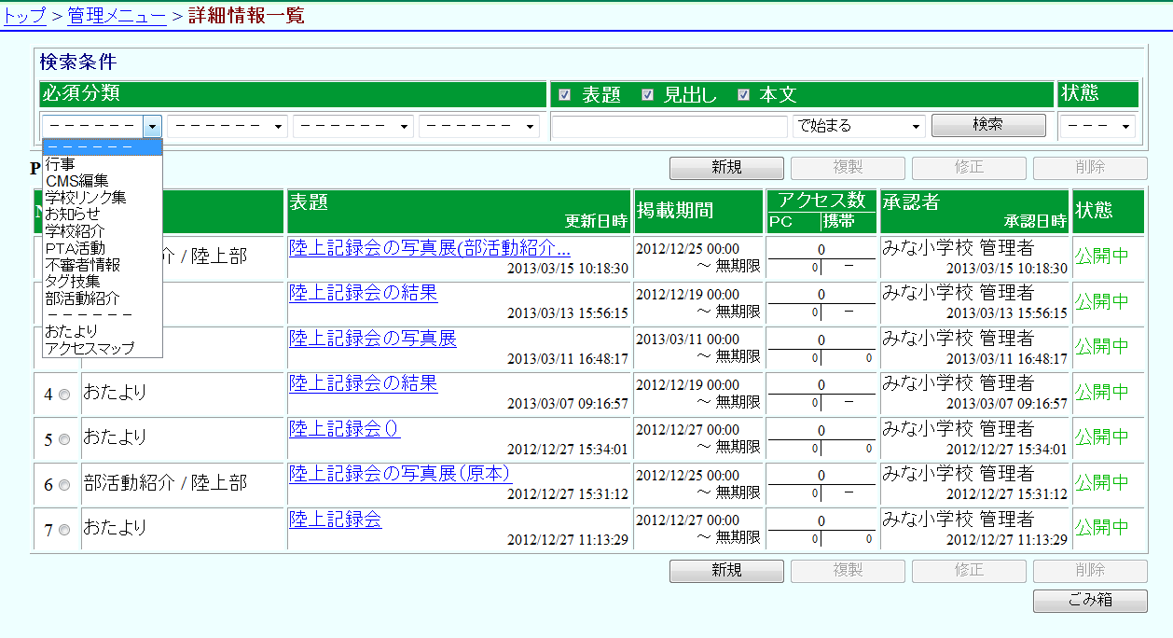Viewport: 1173px width, 638px height.
Task: Open 陸上記録会の写真展(部活動紹介... link
Action: click(x=430, y=248)
